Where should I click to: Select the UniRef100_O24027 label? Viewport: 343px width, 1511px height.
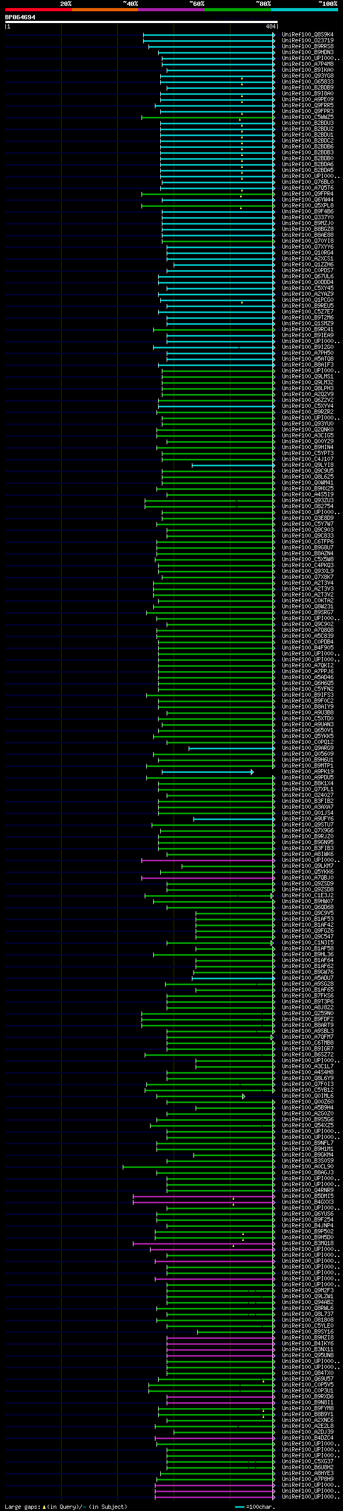[x=307, y=795]
